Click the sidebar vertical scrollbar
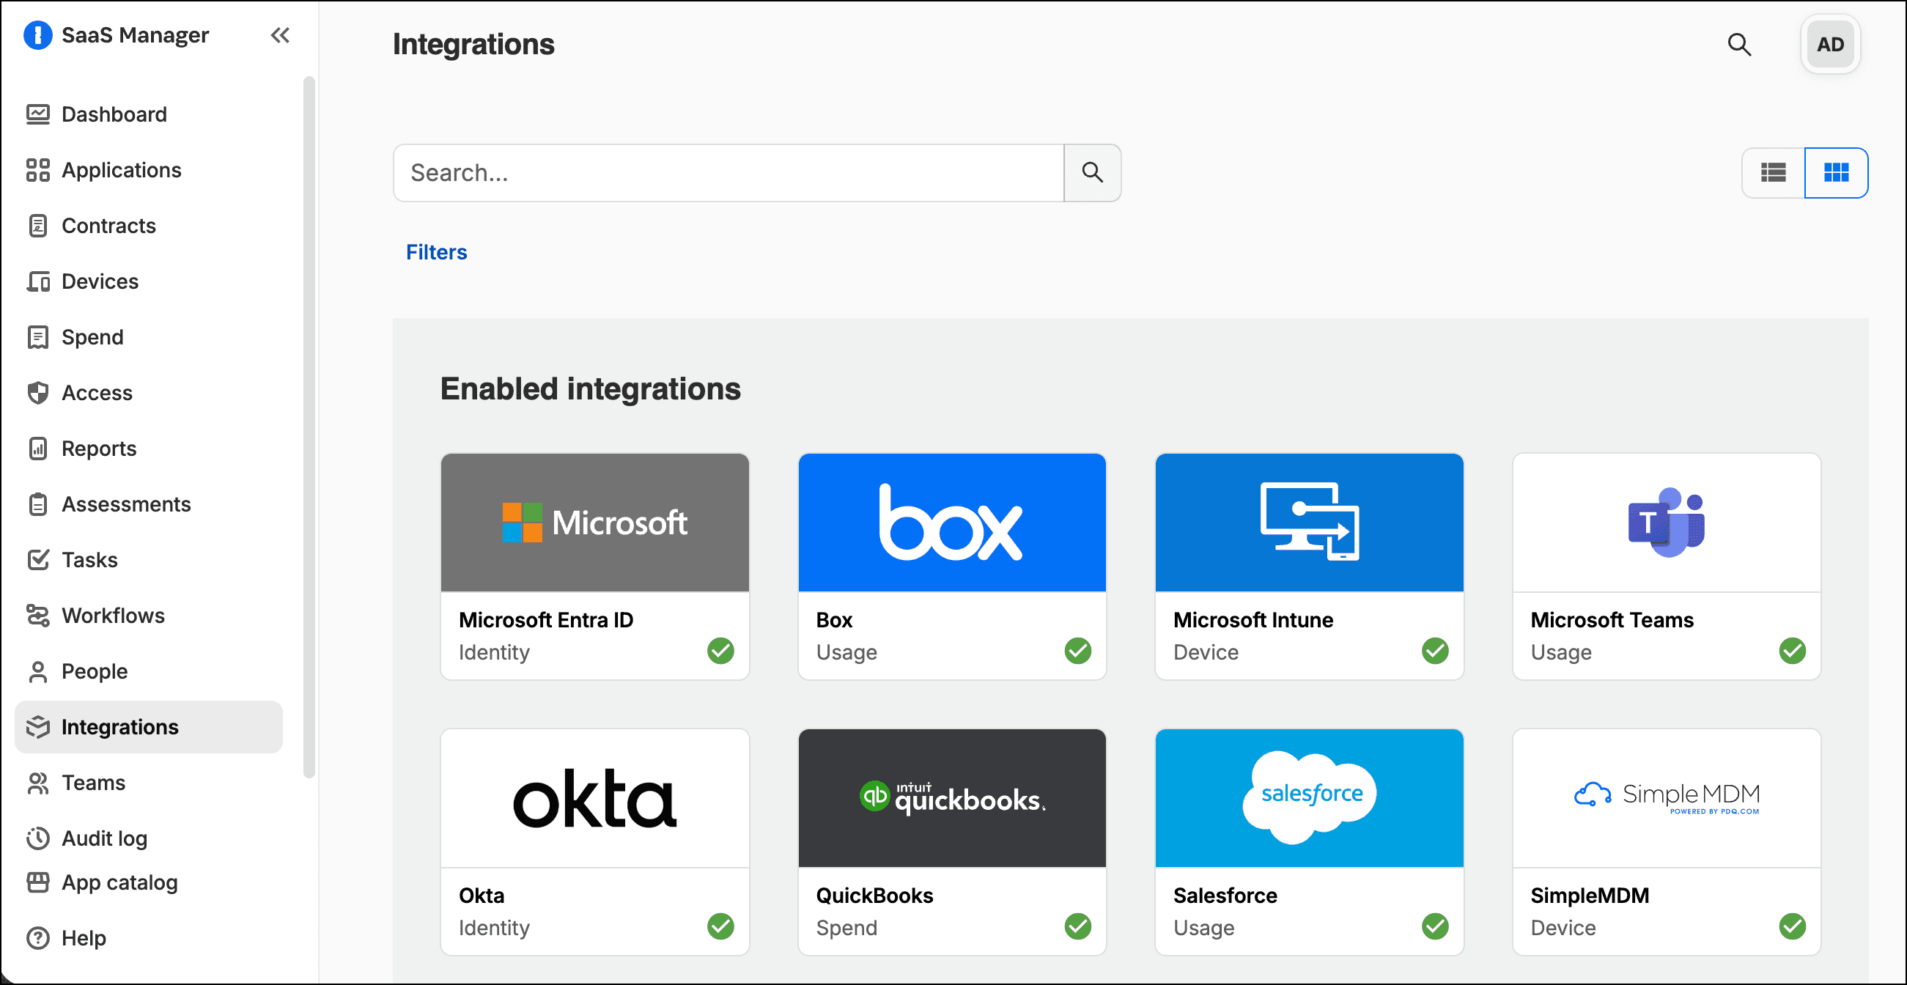 (309, 427)
